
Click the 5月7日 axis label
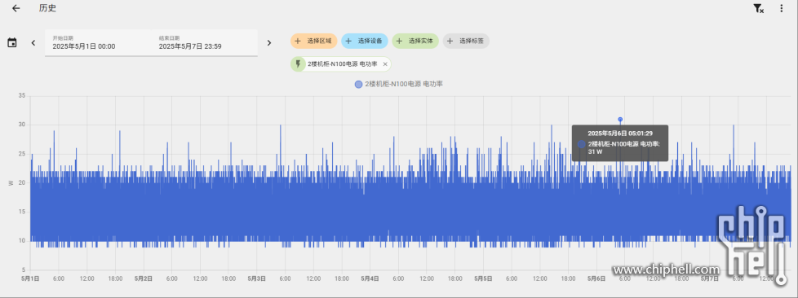(710, 278)
